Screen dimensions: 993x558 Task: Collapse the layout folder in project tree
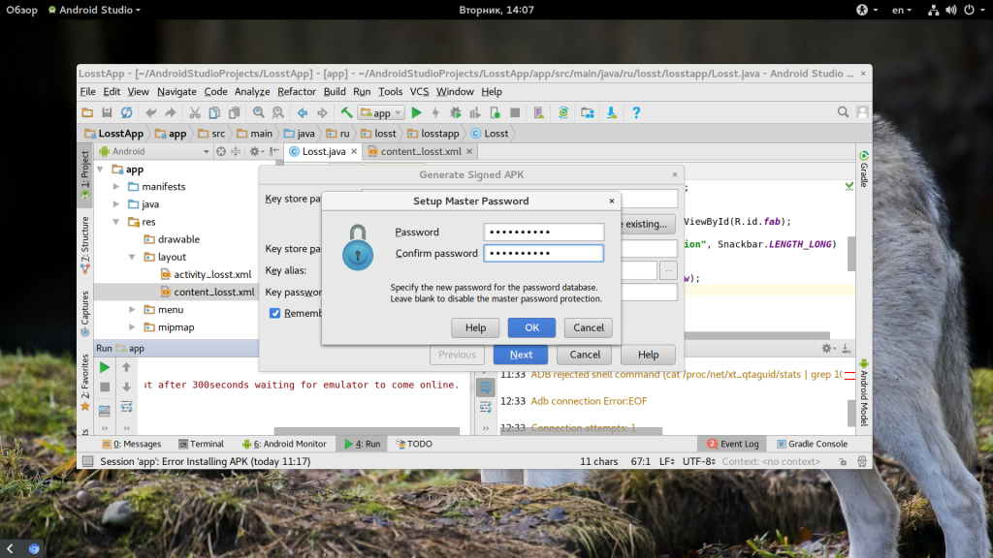click(x=132, y=258)
